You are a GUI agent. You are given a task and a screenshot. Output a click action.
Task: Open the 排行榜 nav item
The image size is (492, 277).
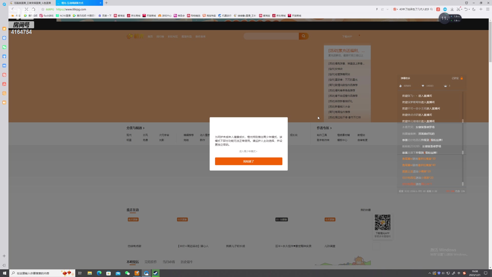tap(160, 37)
